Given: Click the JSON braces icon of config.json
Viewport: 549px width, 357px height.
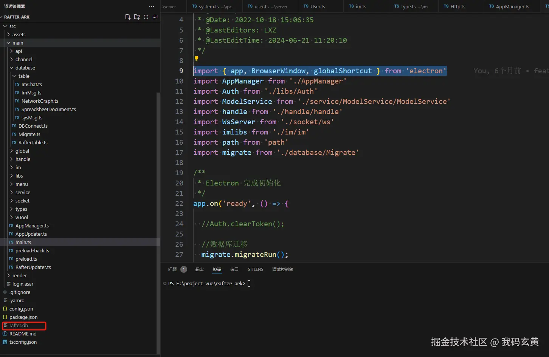Looking at the screenshot, I should (x=5, y=309).
